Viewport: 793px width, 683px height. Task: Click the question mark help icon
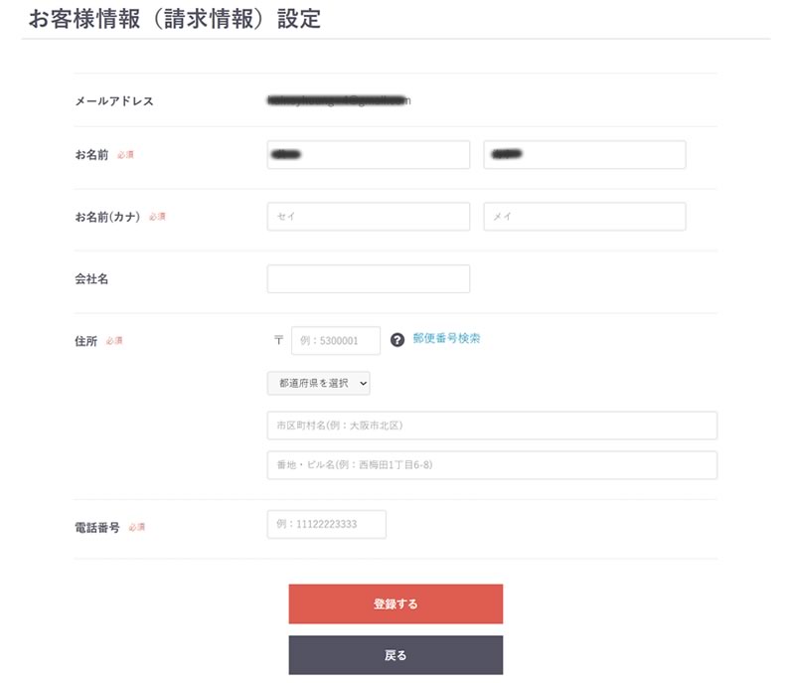coord(397,340)
